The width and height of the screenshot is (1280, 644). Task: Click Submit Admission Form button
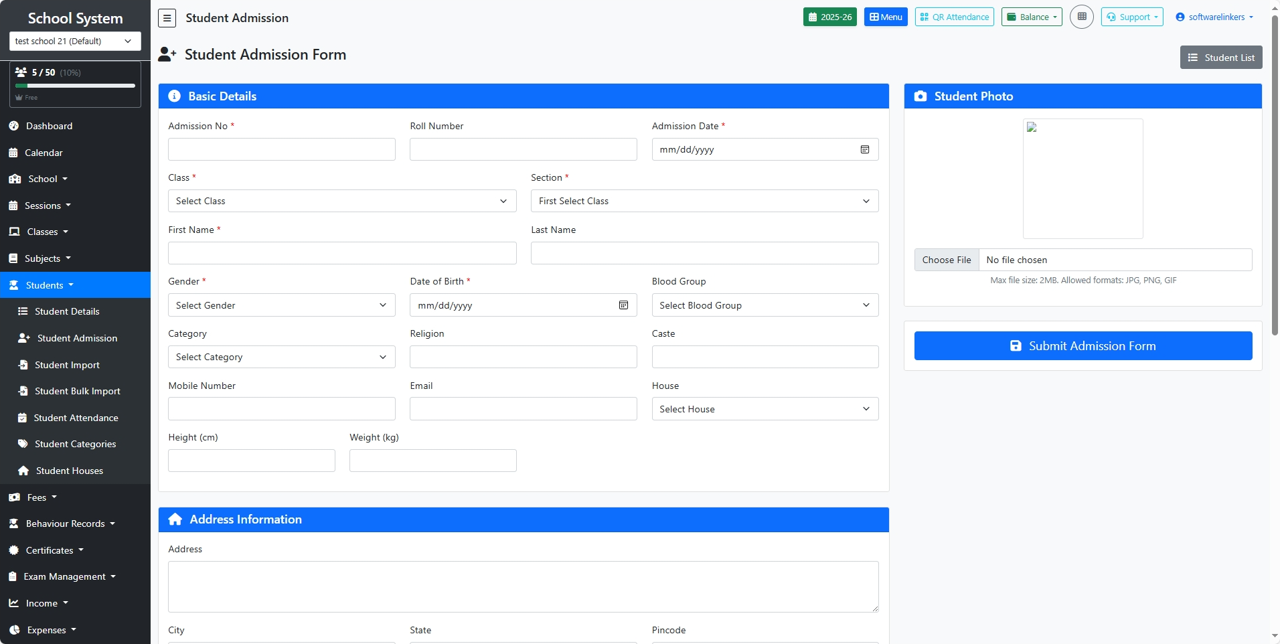coord(1083,346)
